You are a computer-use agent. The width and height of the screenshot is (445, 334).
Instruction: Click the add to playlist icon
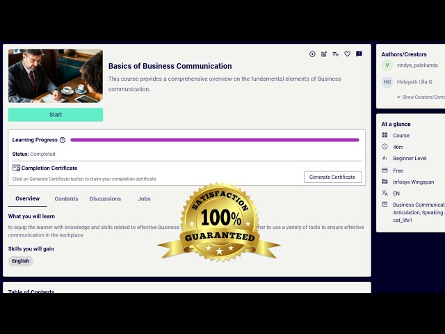click(x=335, y=54)
